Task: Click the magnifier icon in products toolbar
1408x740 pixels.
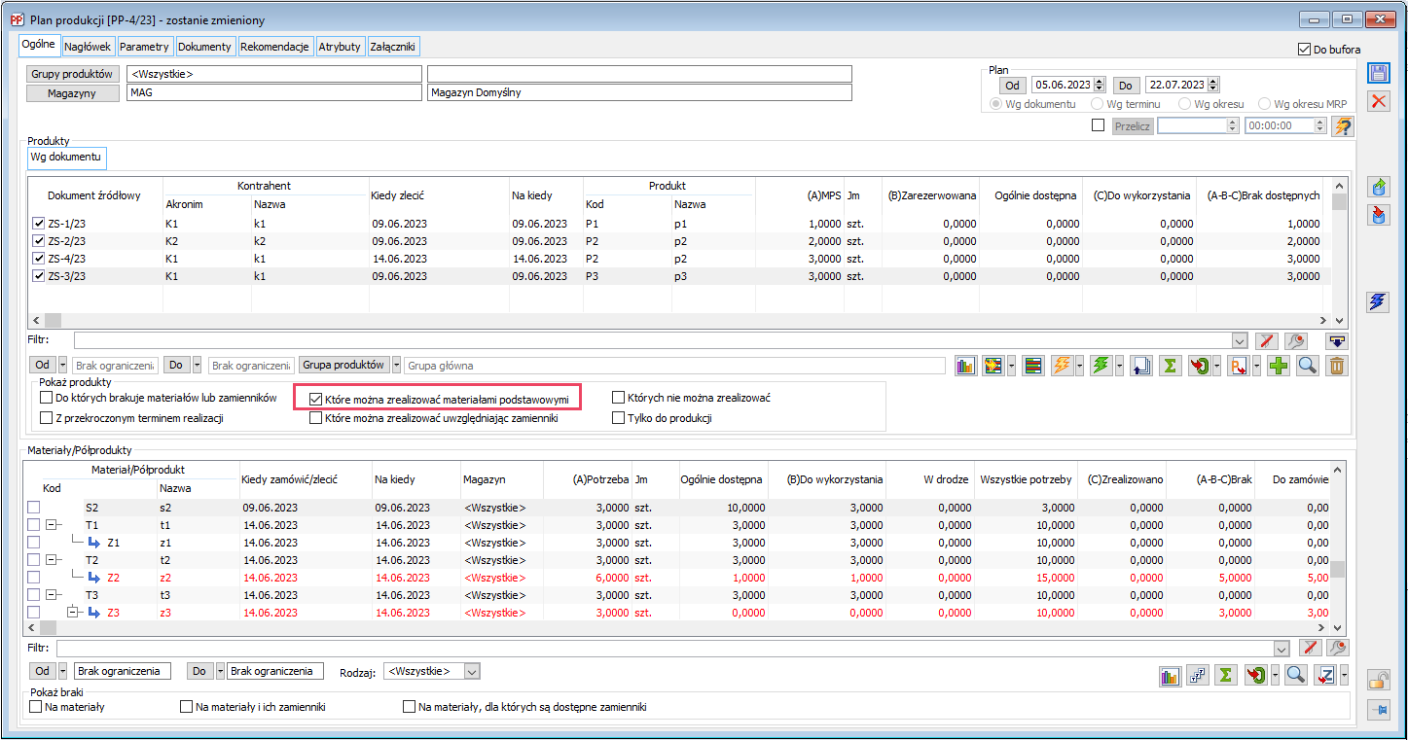Action: 1308,366
